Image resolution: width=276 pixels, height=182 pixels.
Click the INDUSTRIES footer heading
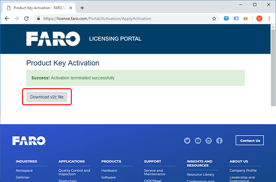[x=26, y=161]
